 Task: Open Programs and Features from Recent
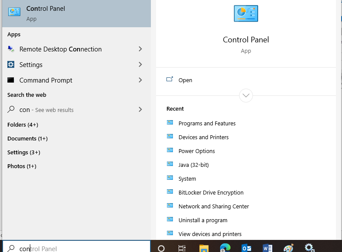tap(207, 124)
